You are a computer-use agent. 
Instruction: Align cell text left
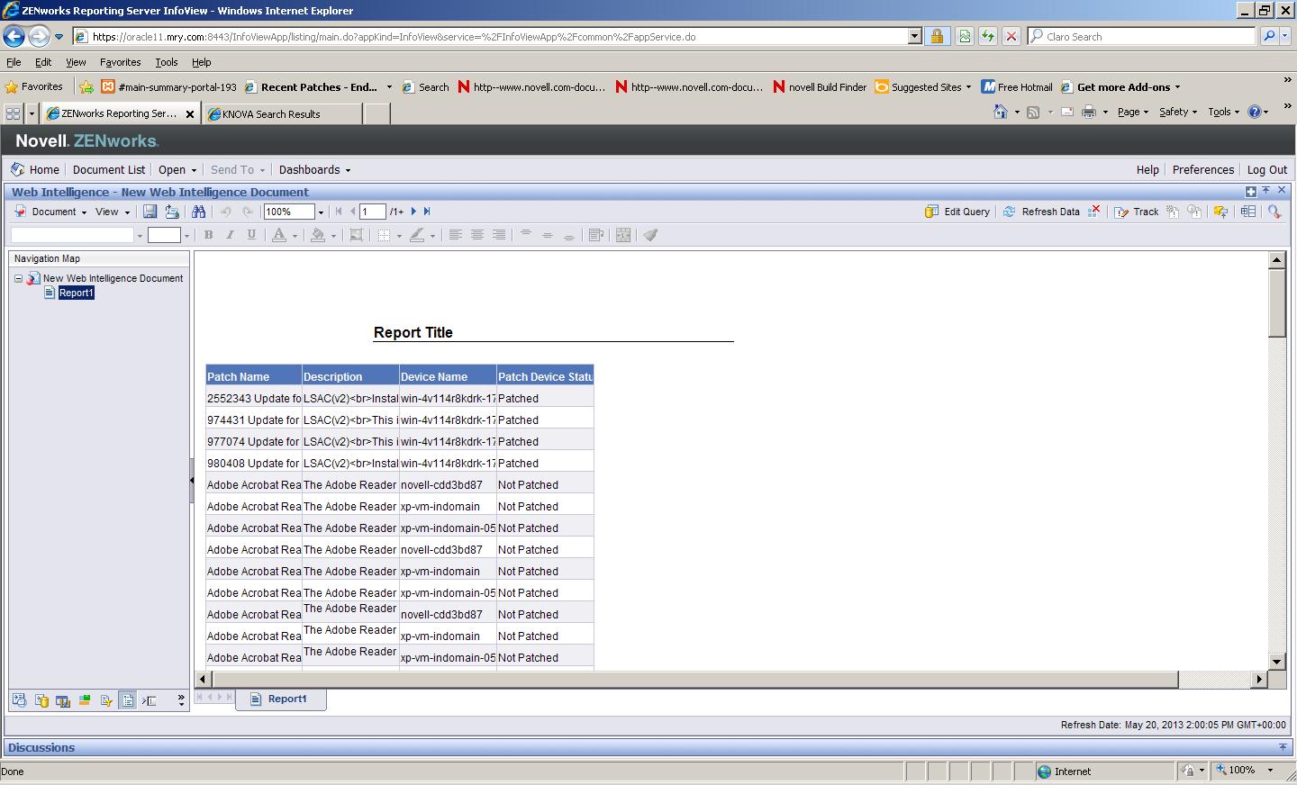(456, 235)
